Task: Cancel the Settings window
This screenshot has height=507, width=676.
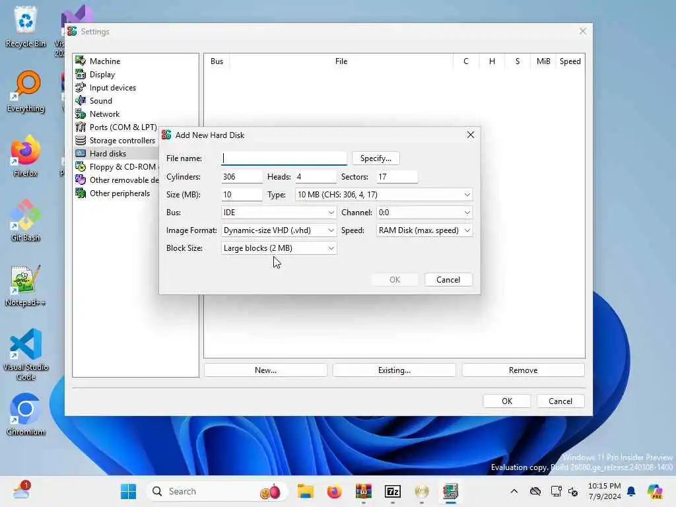Action: 560,401
